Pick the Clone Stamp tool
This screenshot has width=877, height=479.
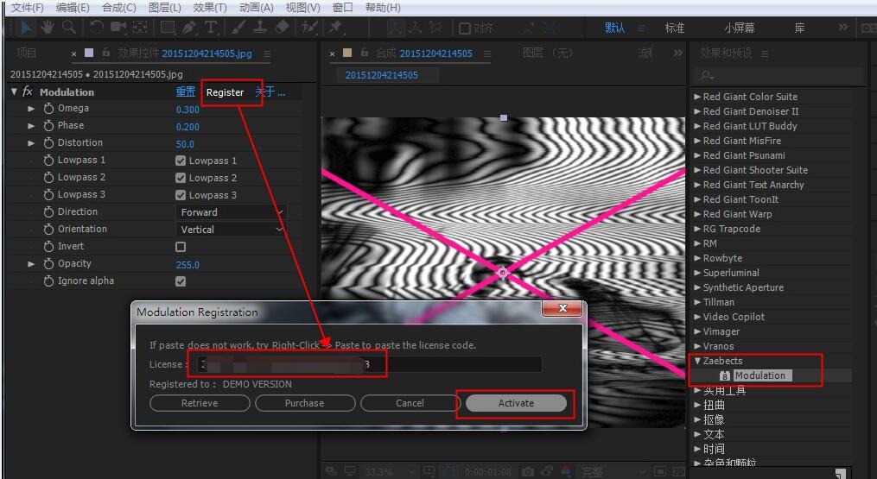[260, 28]
